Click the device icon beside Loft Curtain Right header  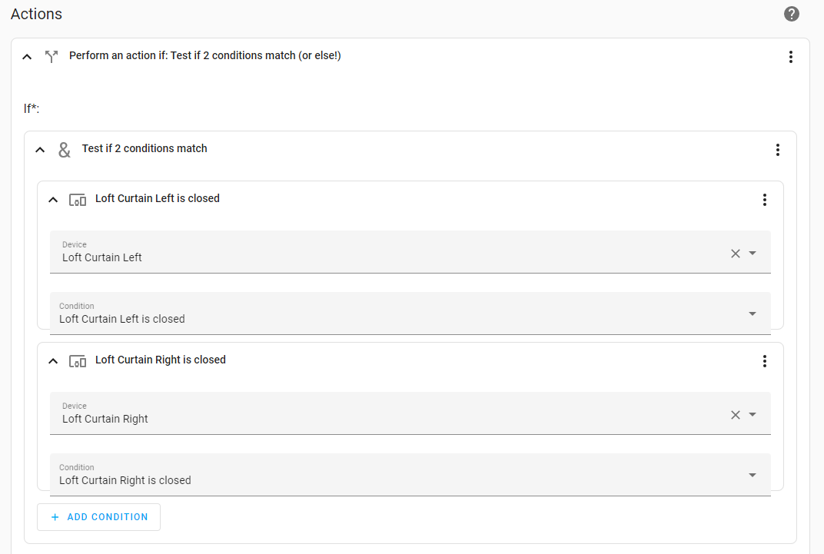pyautogui.click(x=78, y=361)
